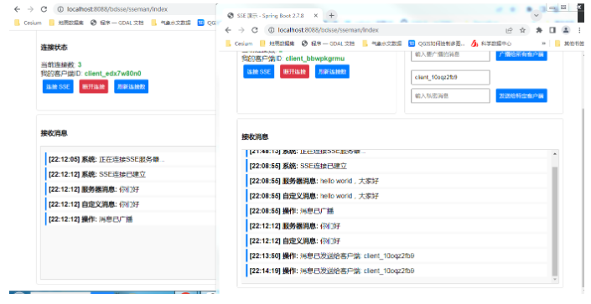Open the Extensions puzzle icon in the front window

click(539, 30)
